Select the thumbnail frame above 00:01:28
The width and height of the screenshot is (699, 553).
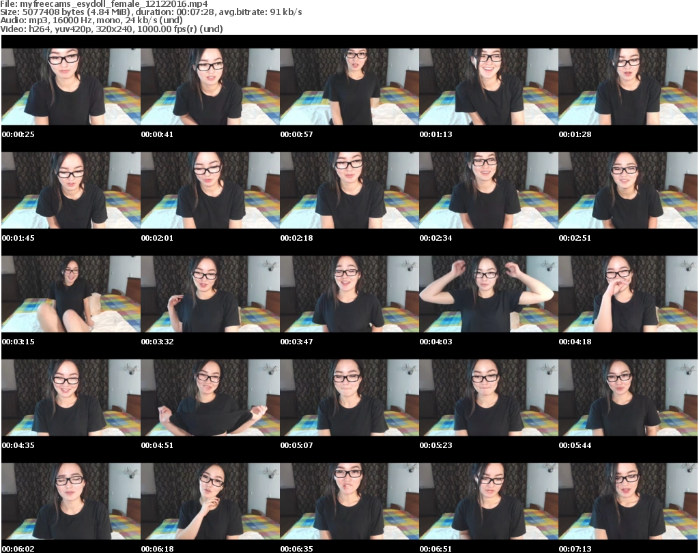(x=628, y=87)
